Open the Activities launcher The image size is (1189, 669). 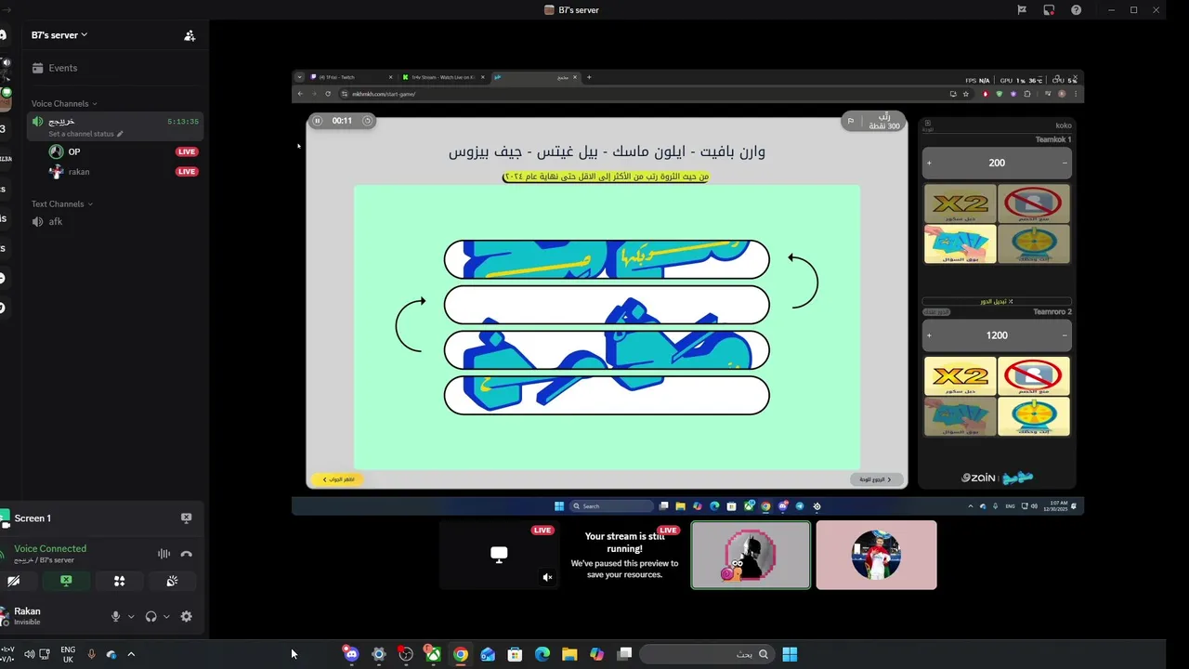[119, 581]
